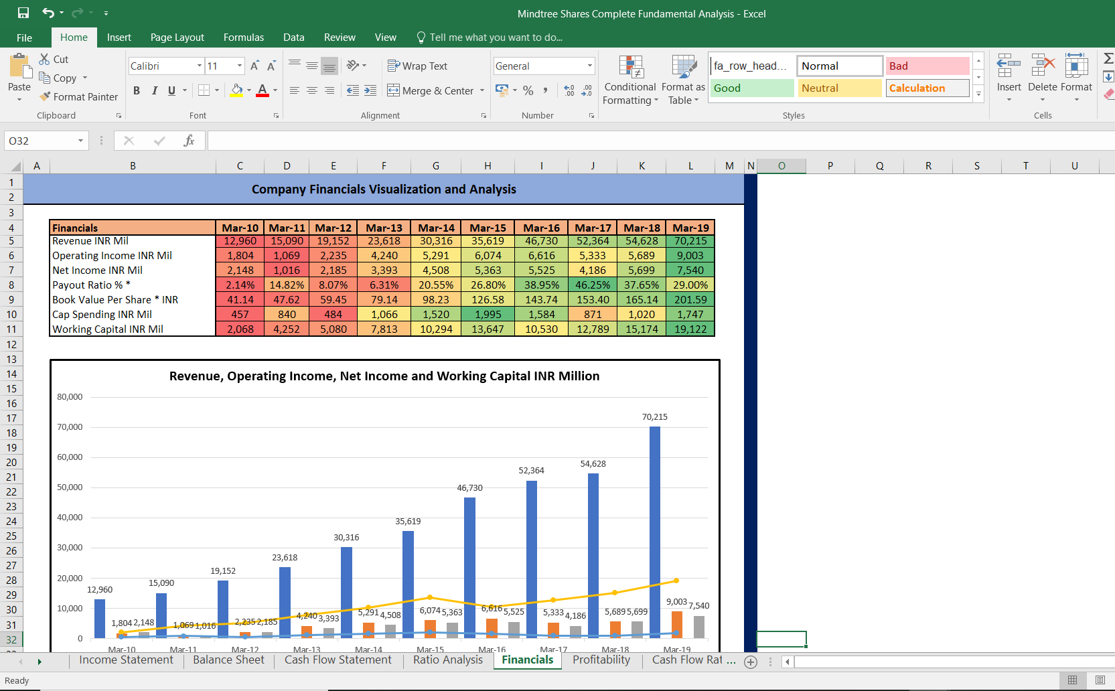Click Increase Indent icon
Screen dimensions: 1115x691
(x=370, y=90)
